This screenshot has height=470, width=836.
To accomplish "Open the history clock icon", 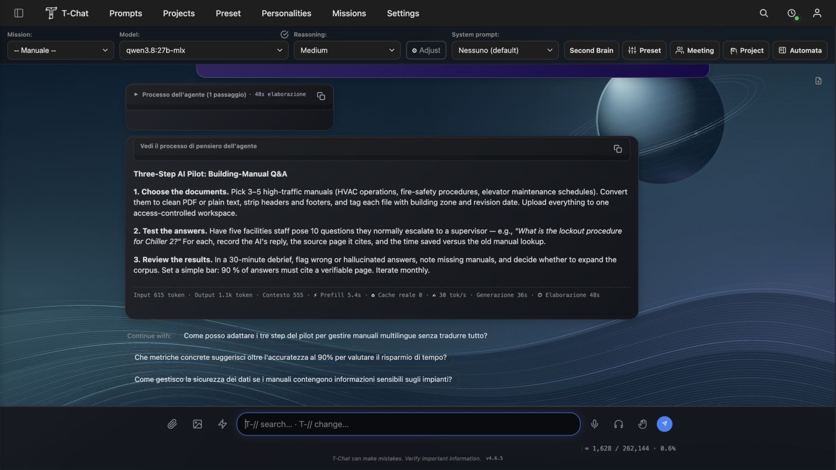I will [792, 13].
